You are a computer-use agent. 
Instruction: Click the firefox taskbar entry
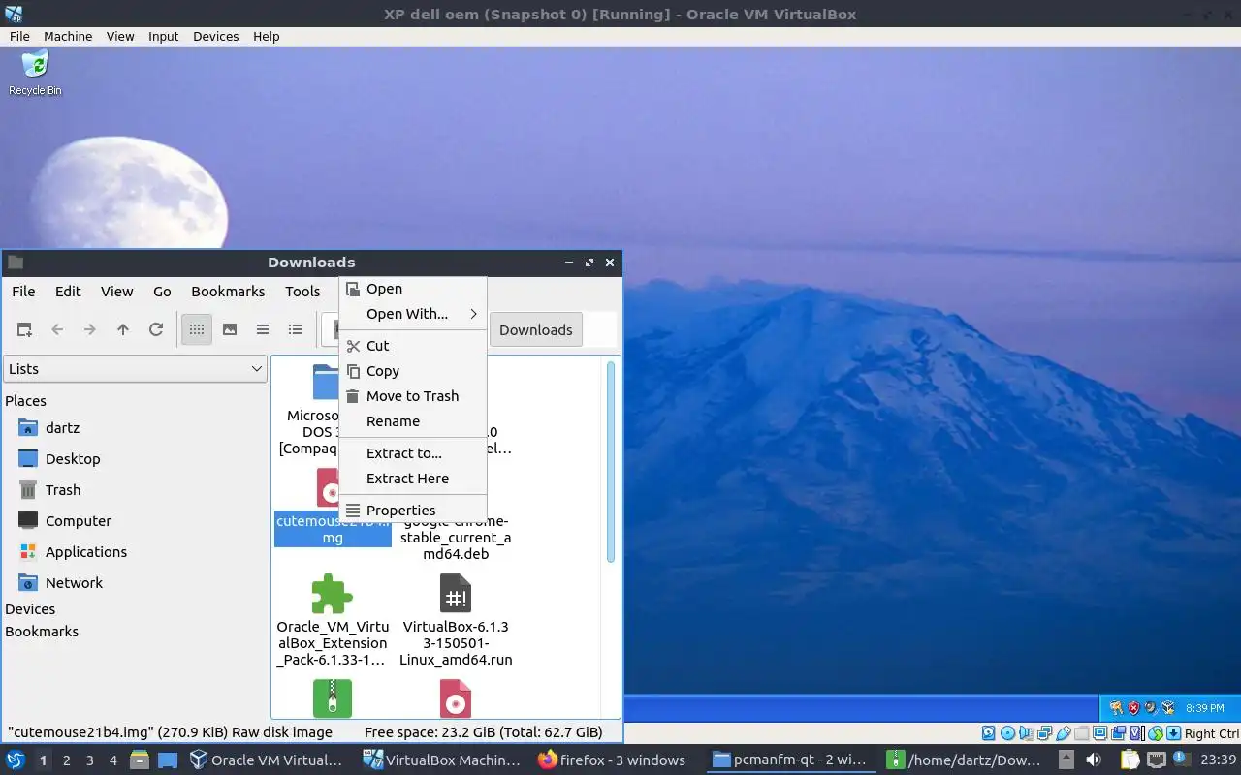tap(613, 760)
